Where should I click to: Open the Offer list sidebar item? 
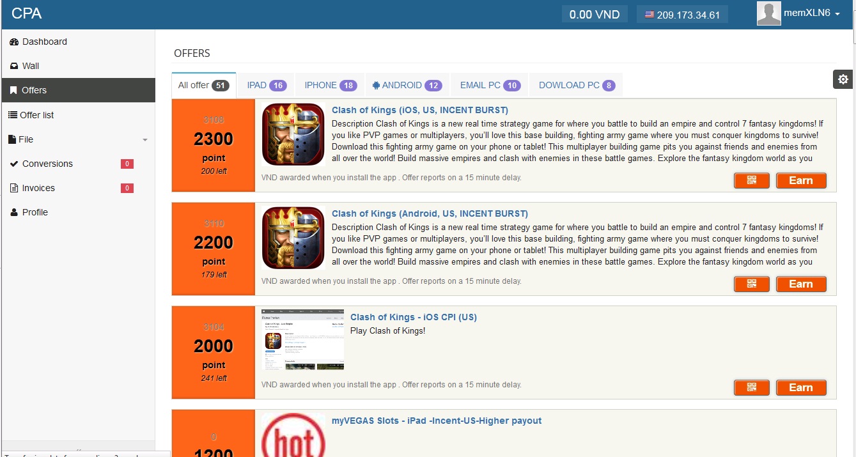click(x=78, y=115)
